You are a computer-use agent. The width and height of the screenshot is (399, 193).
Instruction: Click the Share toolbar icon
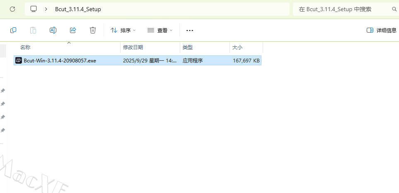pos(73,30)
